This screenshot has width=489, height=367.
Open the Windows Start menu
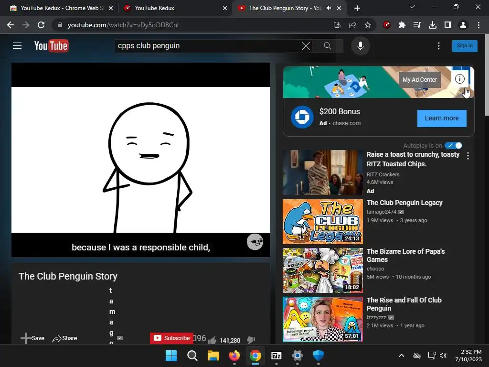click(171, 356)
